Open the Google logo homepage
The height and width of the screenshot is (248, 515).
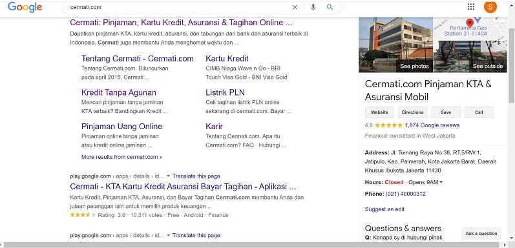pos(25,7)
